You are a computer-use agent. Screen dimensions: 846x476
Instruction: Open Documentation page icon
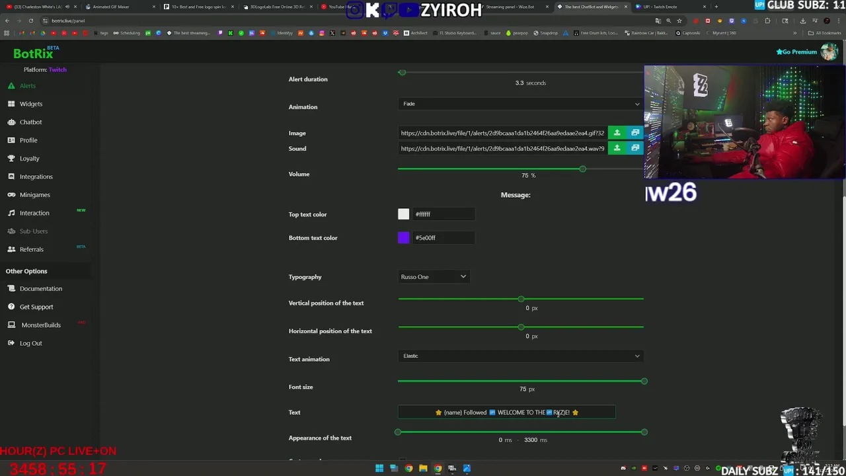coord(11,289)
